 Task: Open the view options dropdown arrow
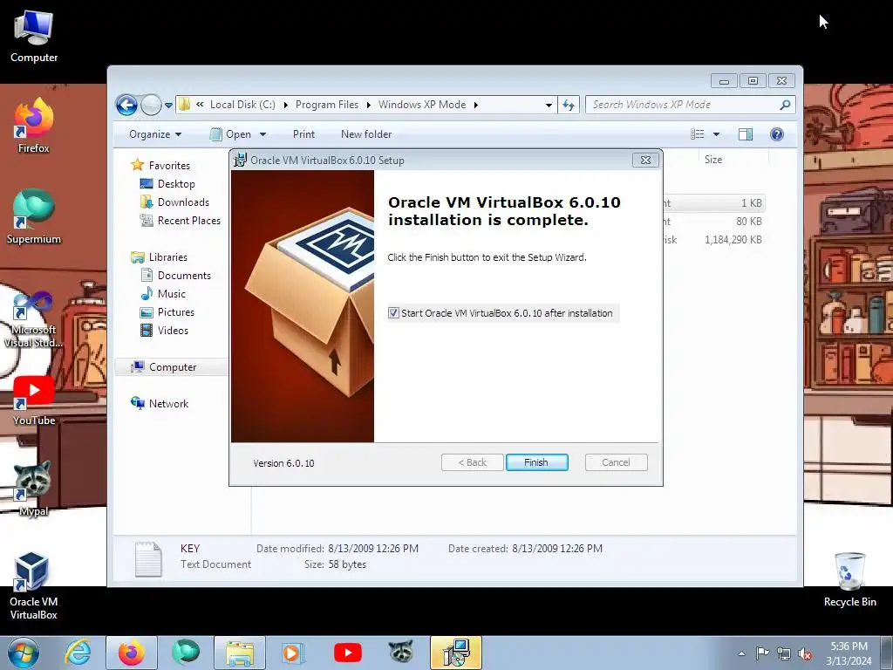tap(717, 134)
